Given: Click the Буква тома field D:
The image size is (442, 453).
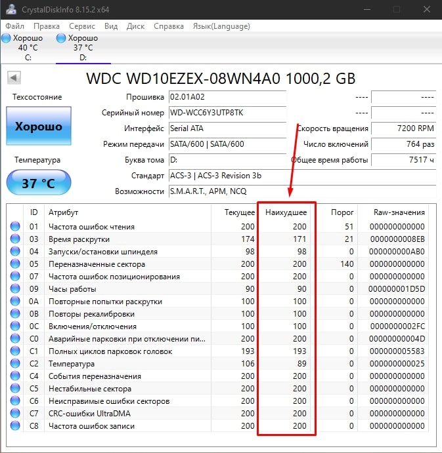Looking at the screenshot, I should [x=227, y=160].
